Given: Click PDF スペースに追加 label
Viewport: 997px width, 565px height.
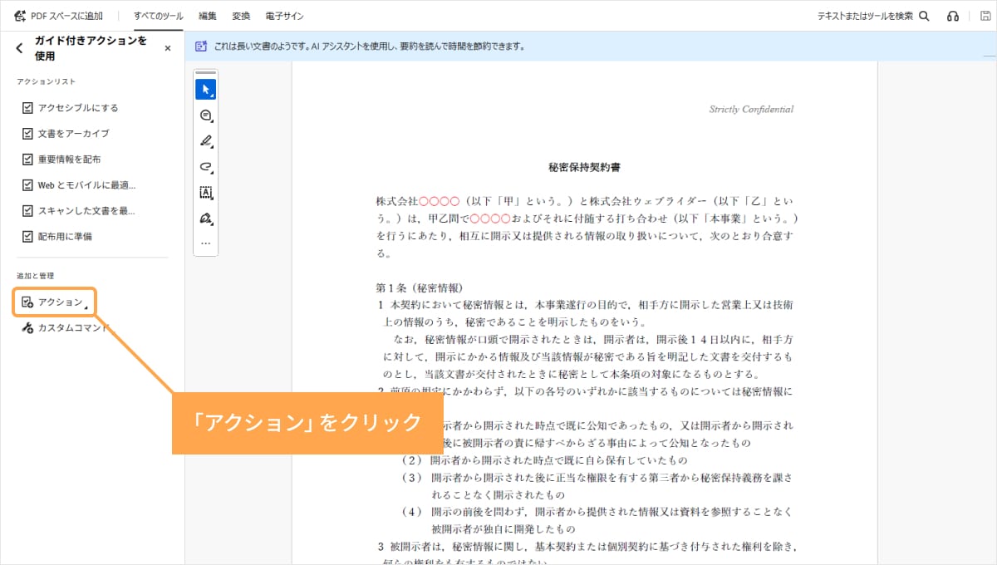Looking at the screenshot, I should pyautogui.click(x=66, y=16).
